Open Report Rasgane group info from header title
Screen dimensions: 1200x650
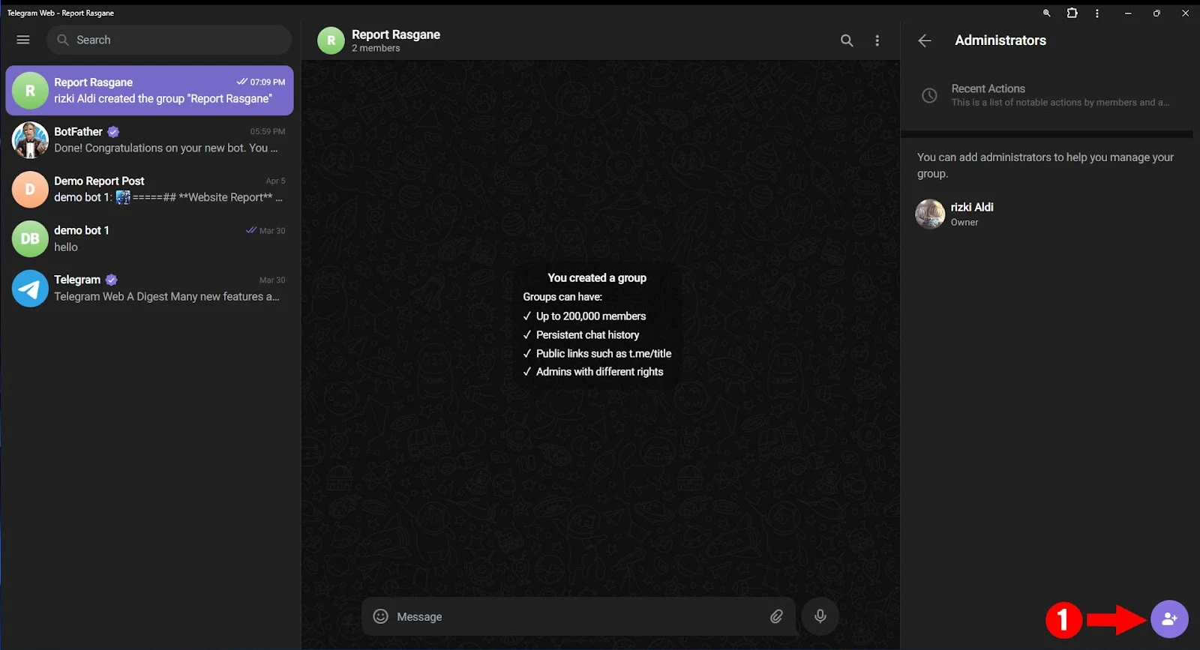396,34
